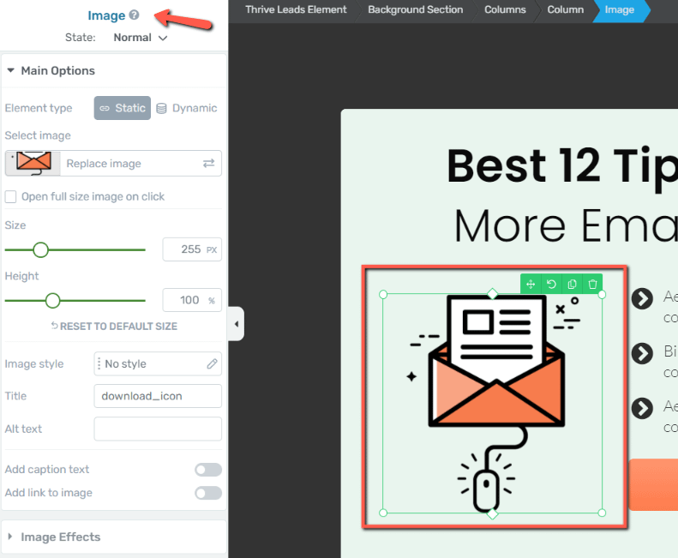Select Column breadcrumb
Viewport: 678px width, 558px height.
[x=565, y=9]
